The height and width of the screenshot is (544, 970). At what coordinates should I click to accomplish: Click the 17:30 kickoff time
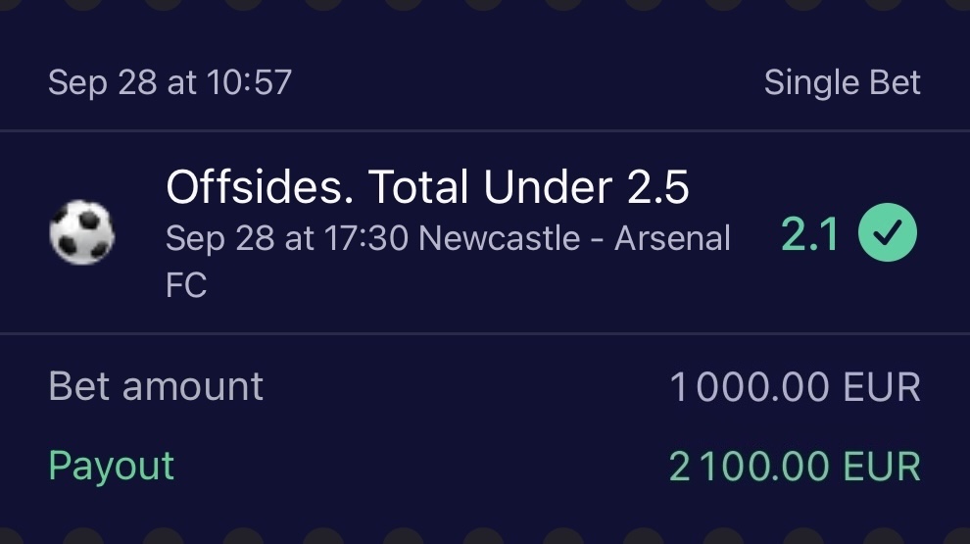pos(366,238)
